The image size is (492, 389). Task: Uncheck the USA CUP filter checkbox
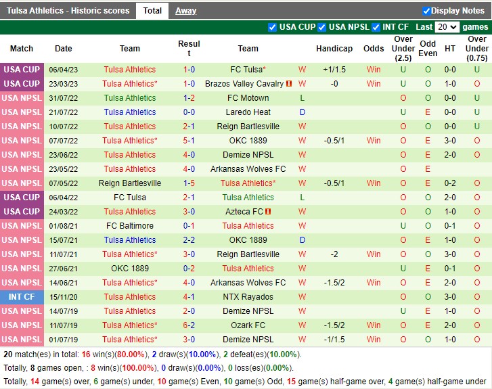pyautogui.click(x=273, y=27)
